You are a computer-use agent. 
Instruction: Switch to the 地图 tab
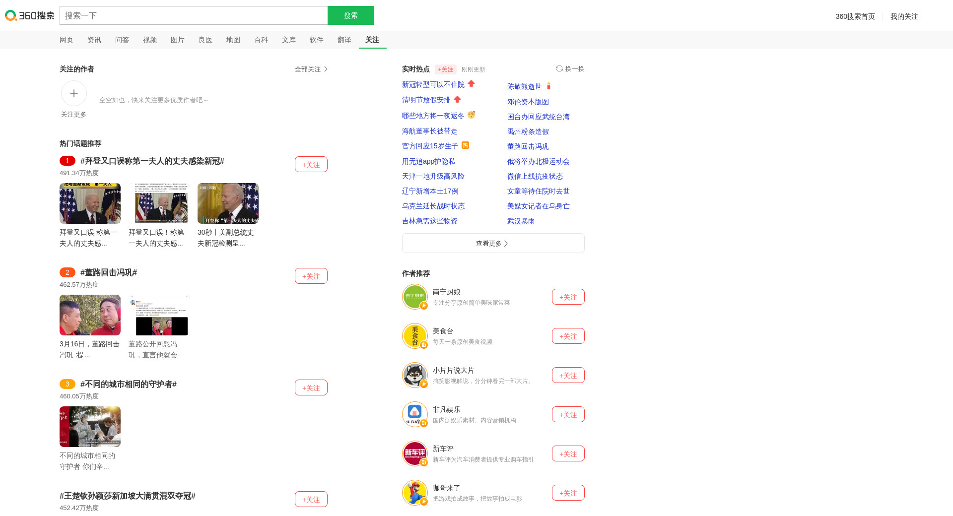pos(233,40)
